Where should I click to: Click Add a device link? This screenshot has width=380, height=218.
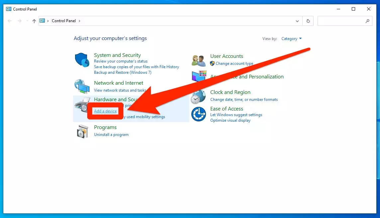105,111
